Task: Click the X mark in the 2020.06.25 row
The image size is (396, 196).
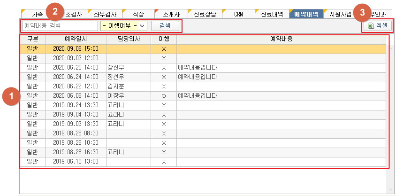Action: 164,67
